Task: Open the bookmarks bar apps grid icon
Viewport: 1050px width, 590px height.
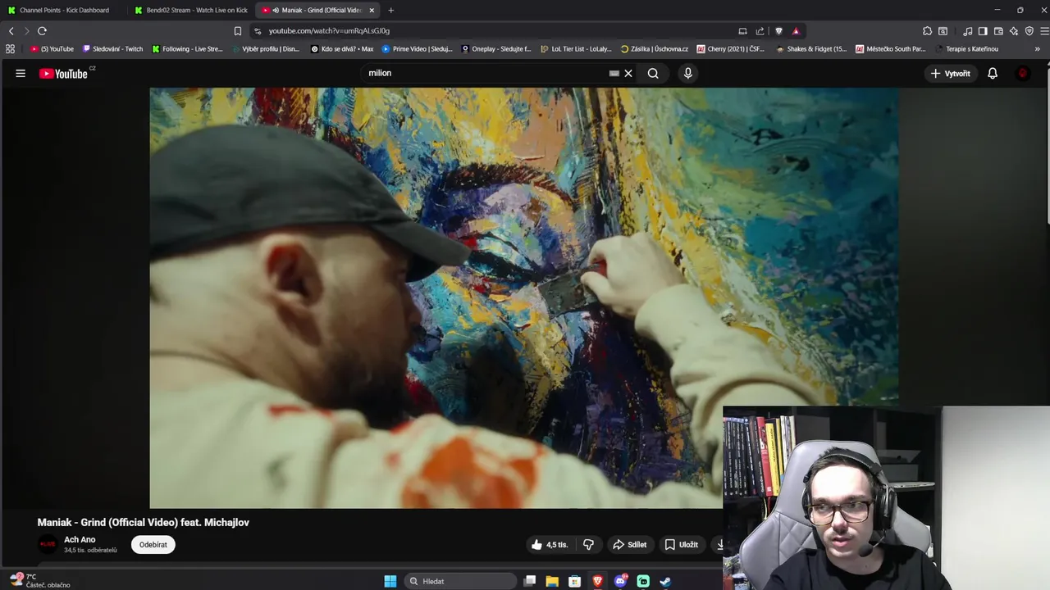Action: pyautogui.click(x=10, y=49)
